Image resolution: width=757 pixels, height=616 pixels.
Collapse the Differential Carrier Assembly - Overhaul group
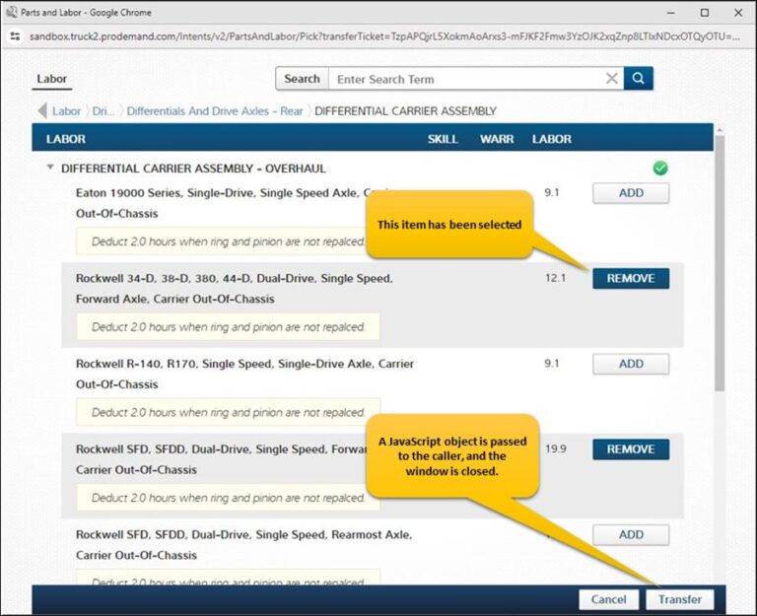coord(50,169)
